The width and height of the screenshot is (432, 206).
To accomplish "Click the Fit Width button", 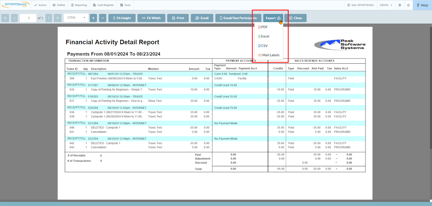I will tap(151, 18).
